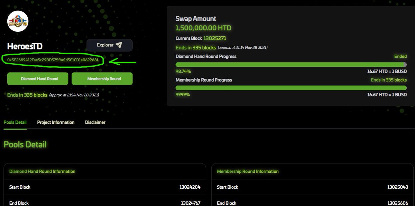Click the Swap Amount heading
Screen dimensions: 415x206
(x=196, y=19)
